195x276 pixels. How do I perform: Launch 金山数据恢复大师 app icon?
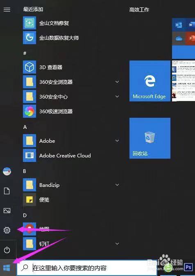tap(29, 38)
